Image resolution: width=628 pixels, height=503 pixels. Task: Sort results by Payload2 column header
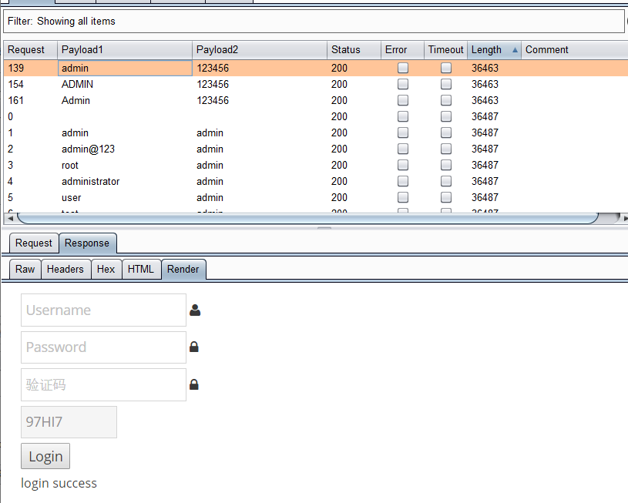pyautogui.click(x=260, y=50)
